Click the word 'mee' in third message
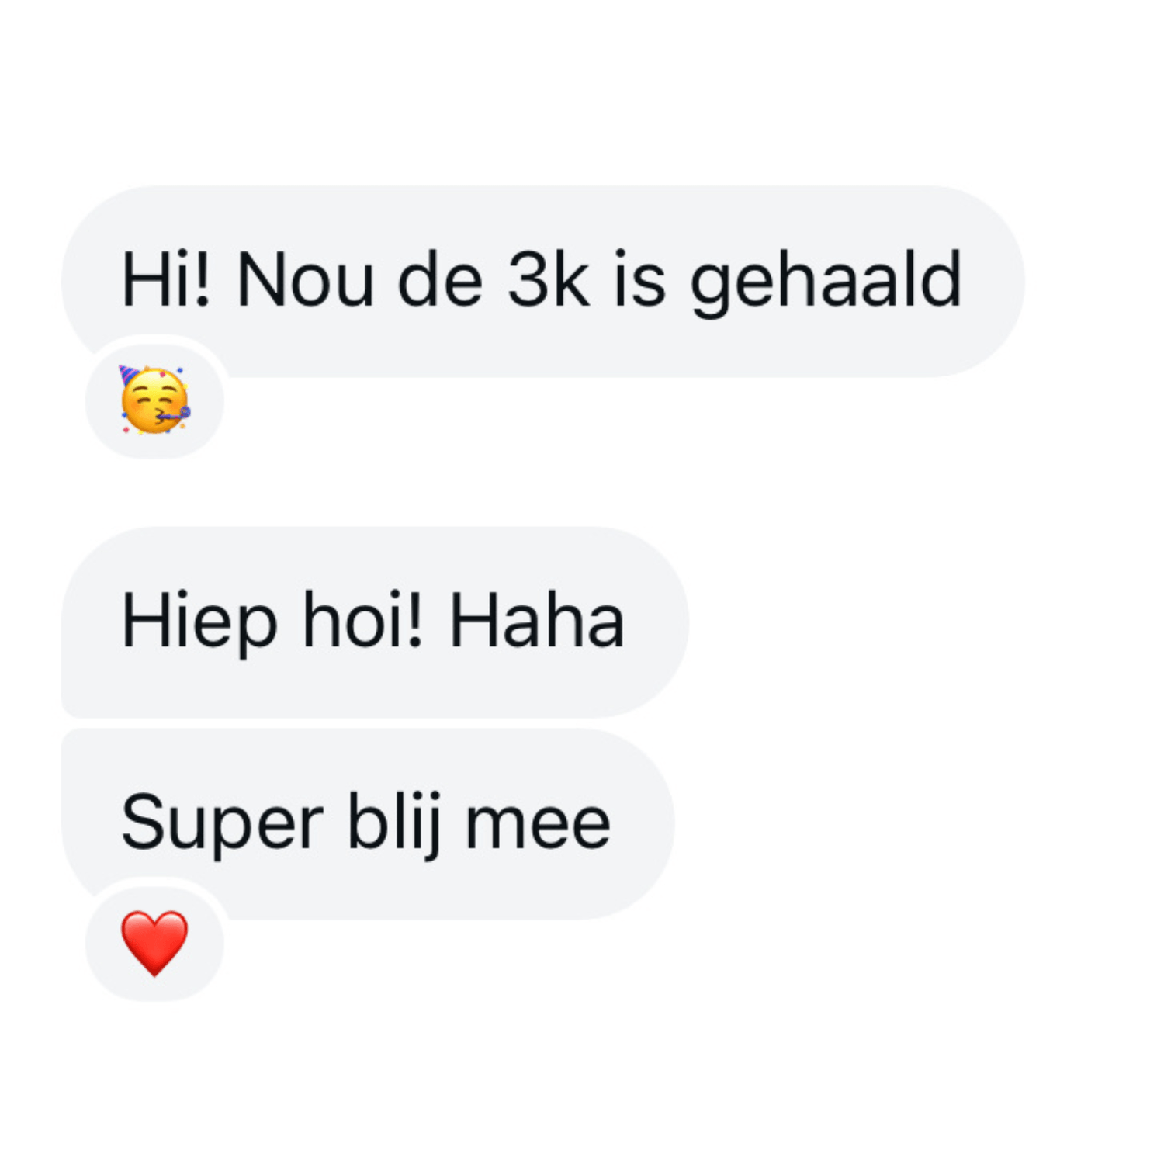 click(537, 826)
